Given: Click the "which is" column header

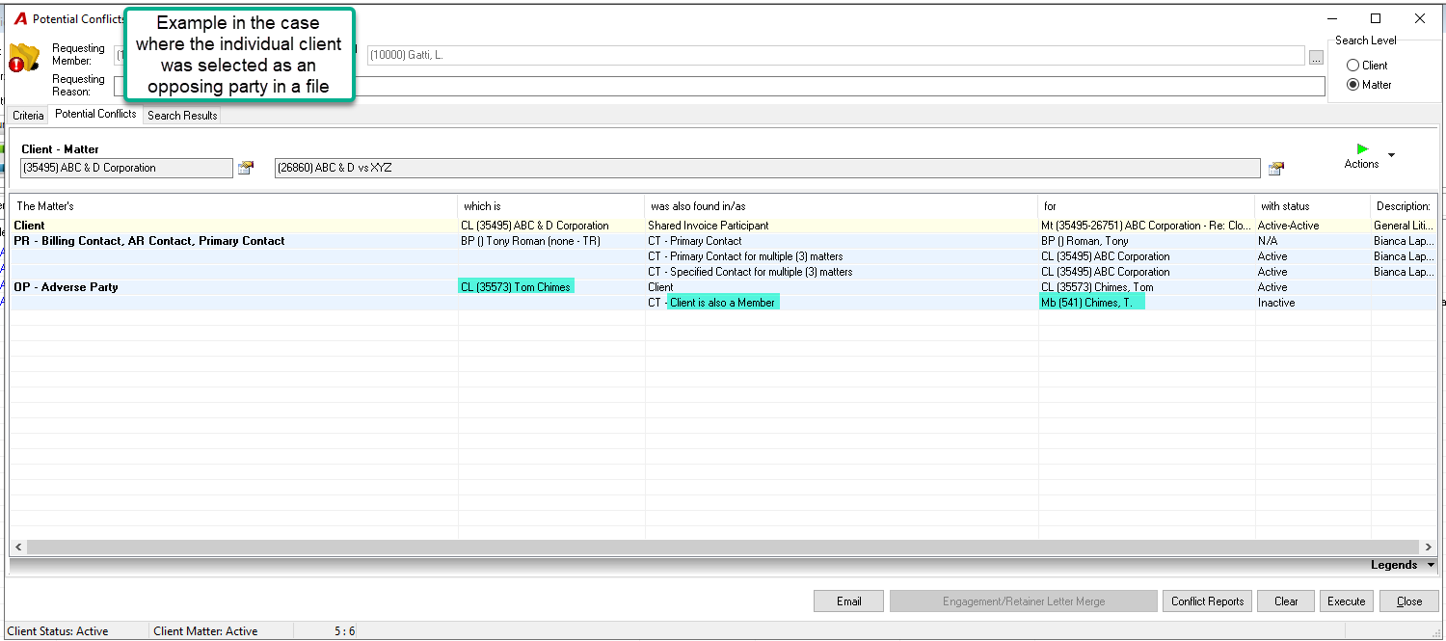Looking at the screenshot, I should click(x=551, y=206).
